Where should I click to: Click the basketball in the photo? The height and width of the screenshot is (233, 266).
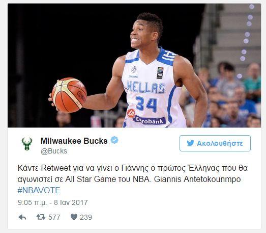tap(69, 95)
